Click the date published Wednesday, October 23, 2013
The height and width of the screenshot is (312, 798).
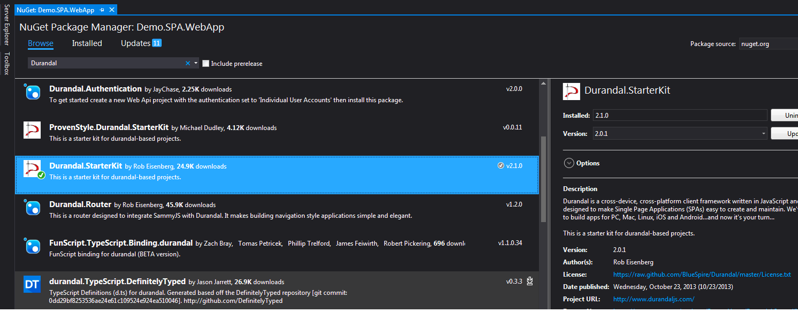coord(673,287)
